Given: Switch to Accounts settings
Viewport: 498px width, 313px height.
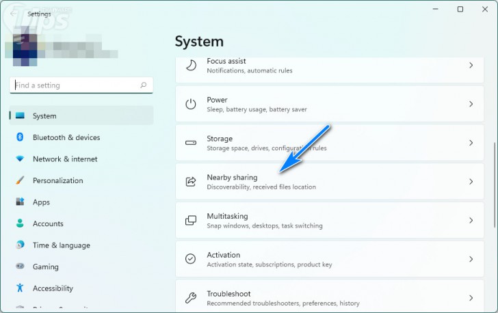Looking at the screenshot, I should click(x=81, y=223).
